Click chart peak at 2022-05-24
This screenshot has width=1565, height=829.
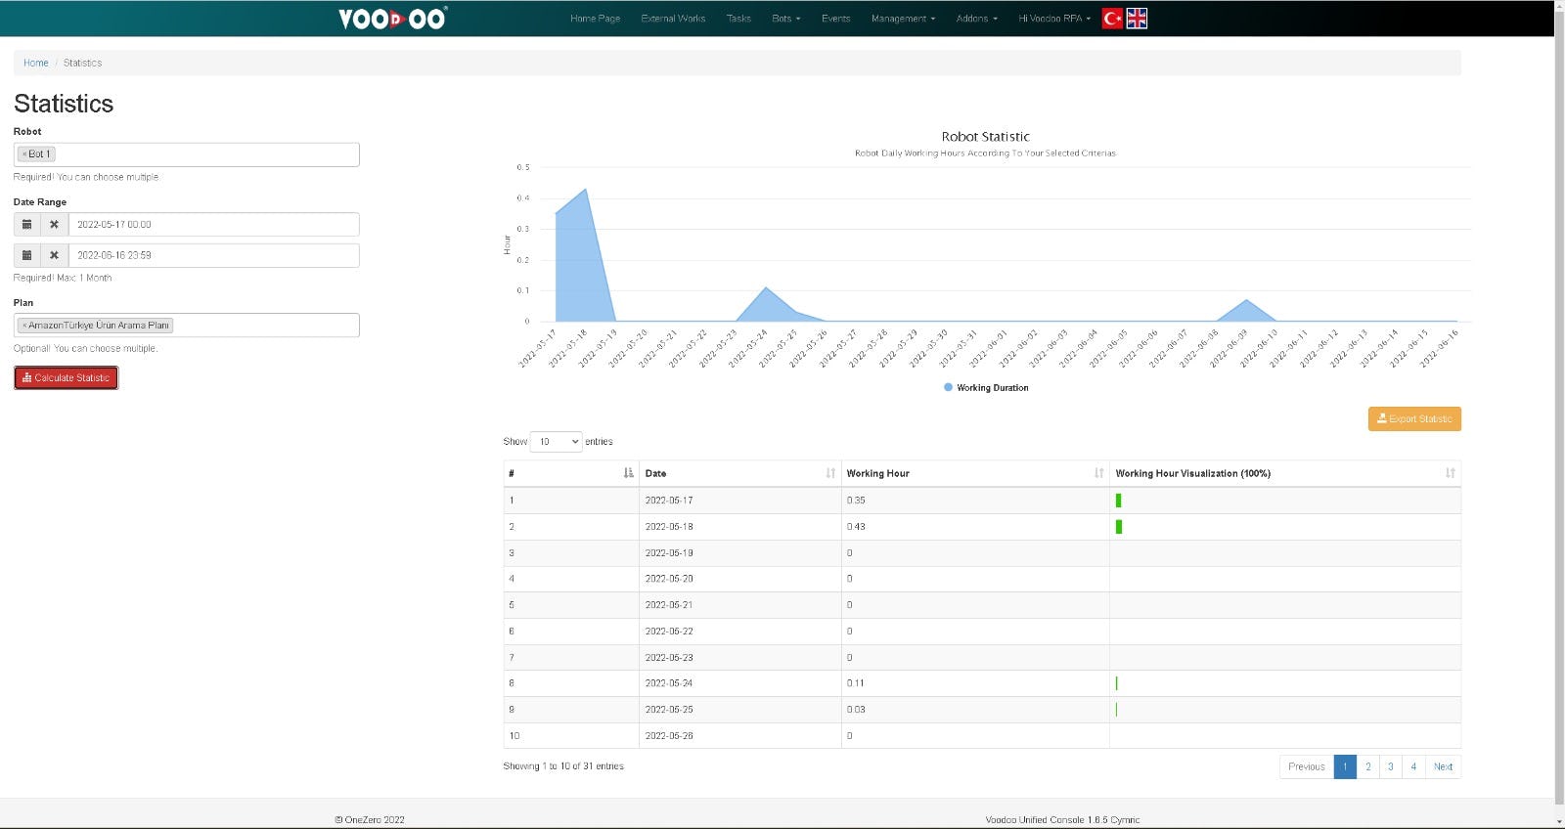[x=766, y=287]
